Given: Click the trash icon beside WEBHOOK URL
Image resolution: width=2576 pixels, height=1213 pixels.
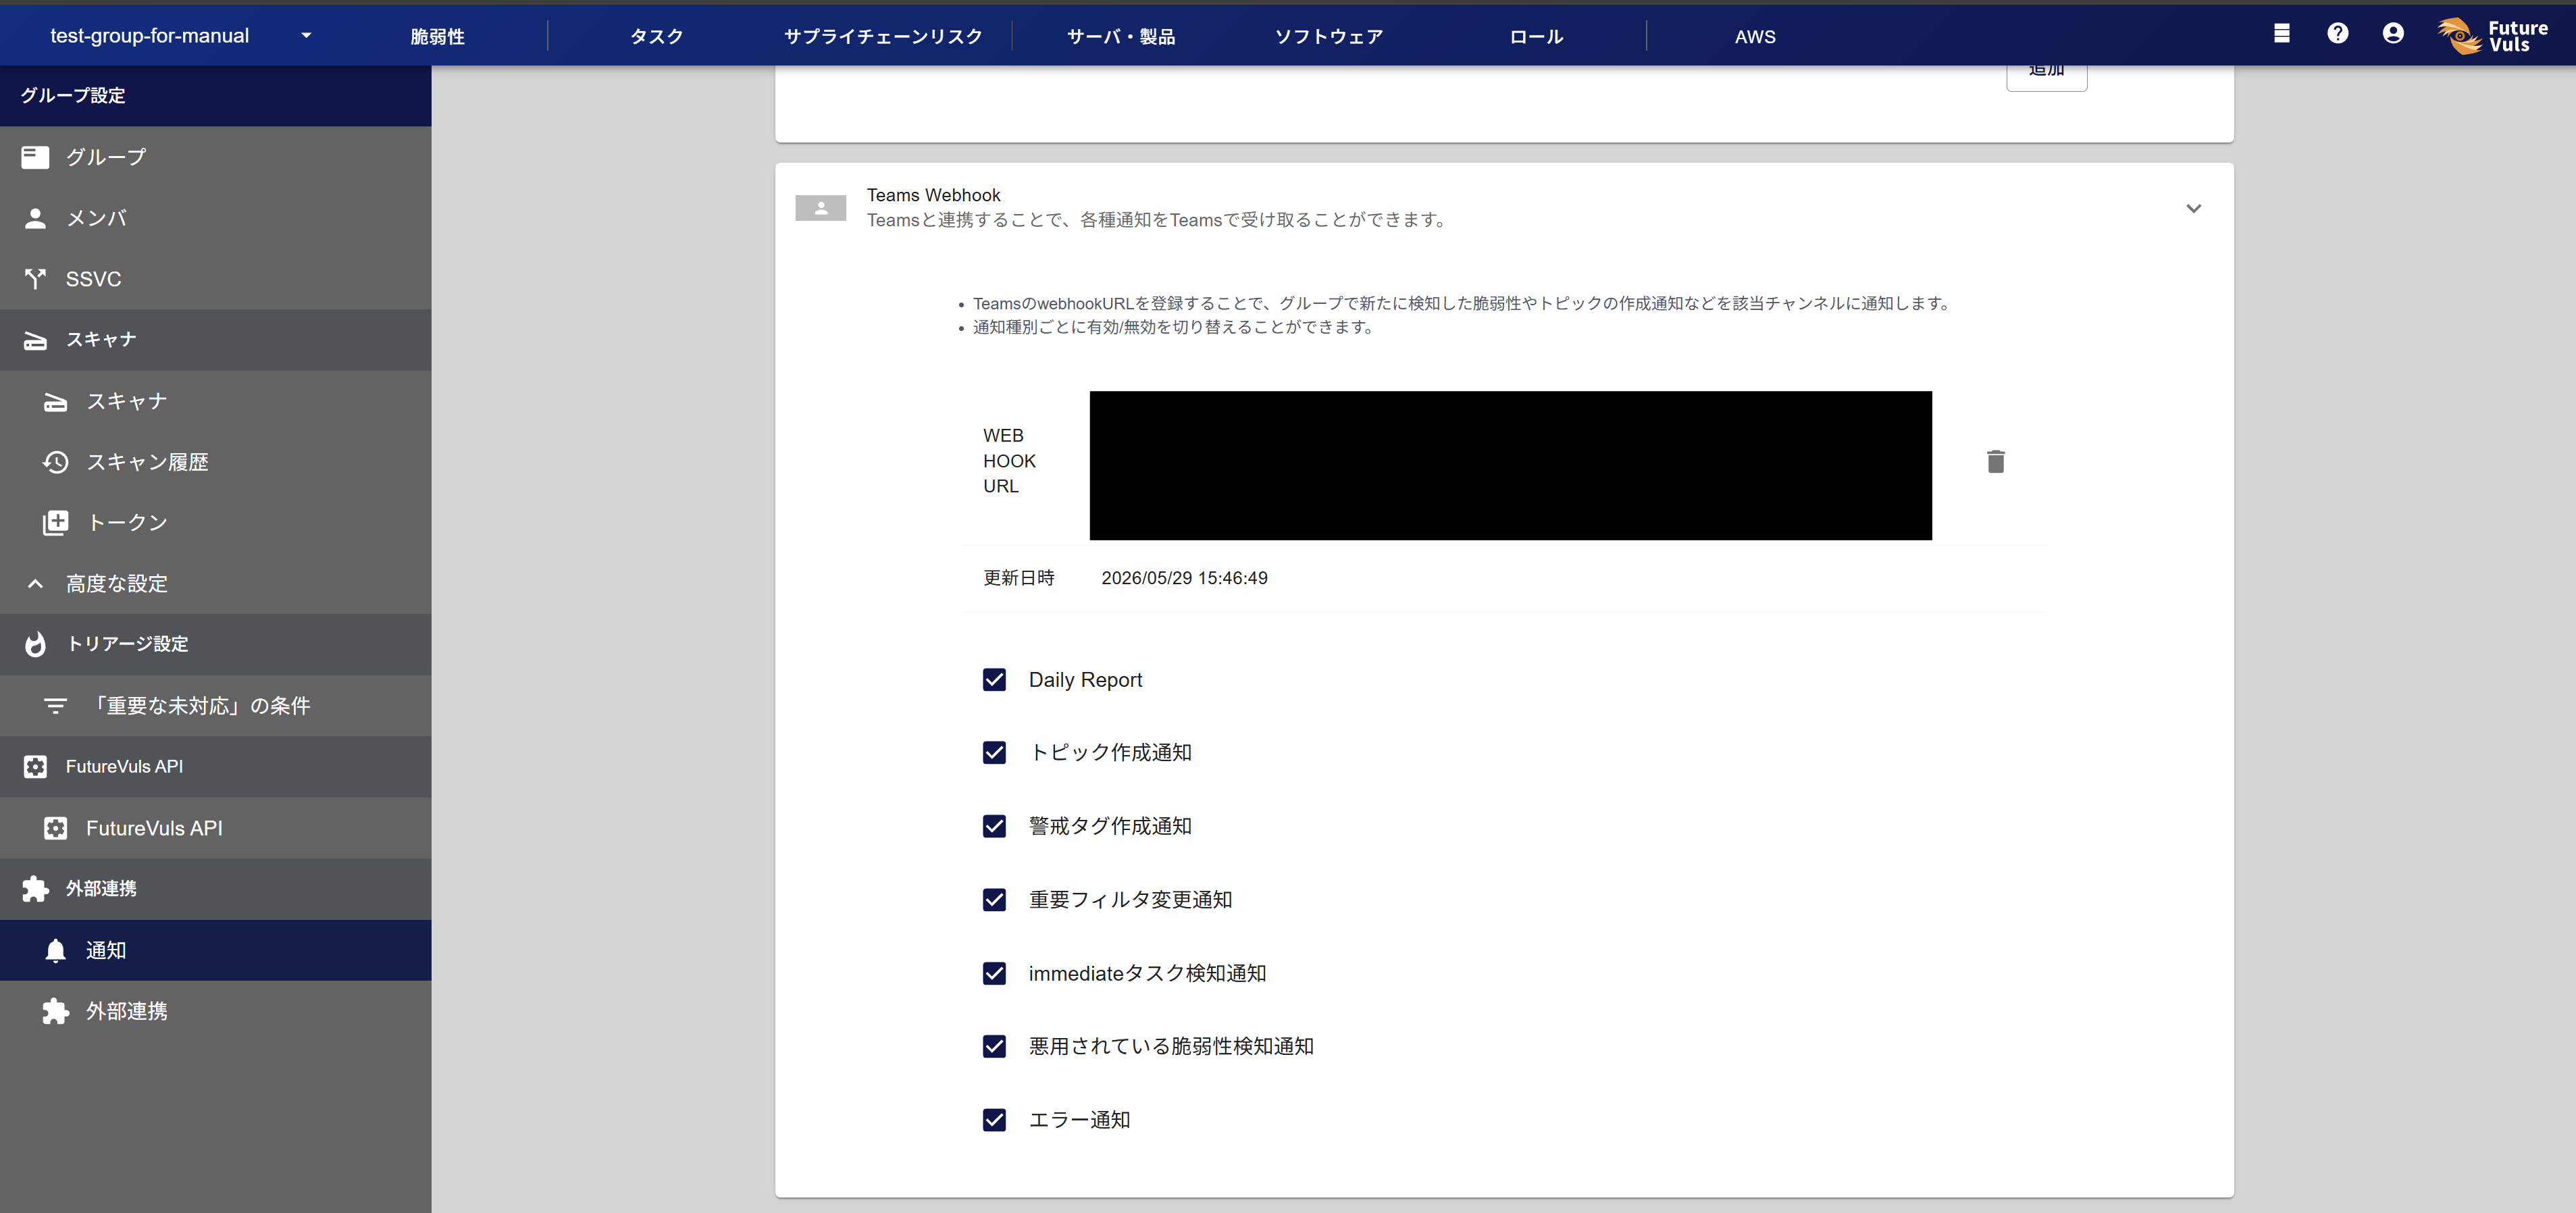Looking at the screenshot, I should click(1995, 461).
